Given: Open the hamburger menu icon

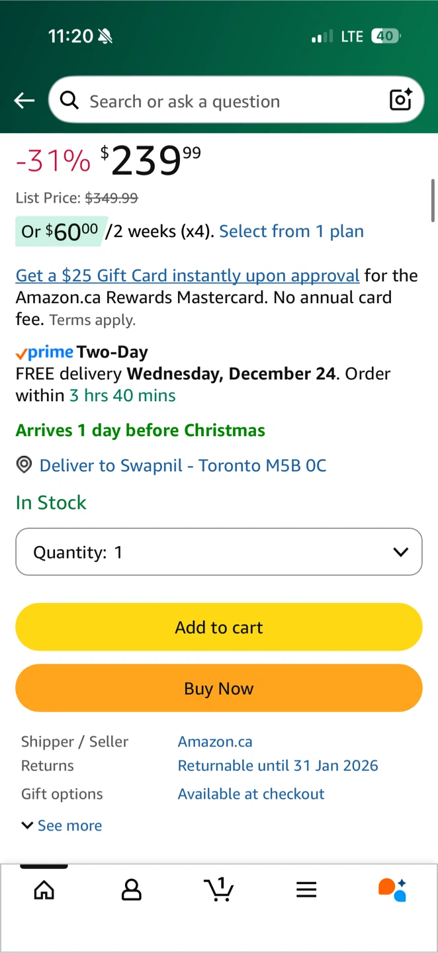Looking at the screenshot, I should (306, 890).
